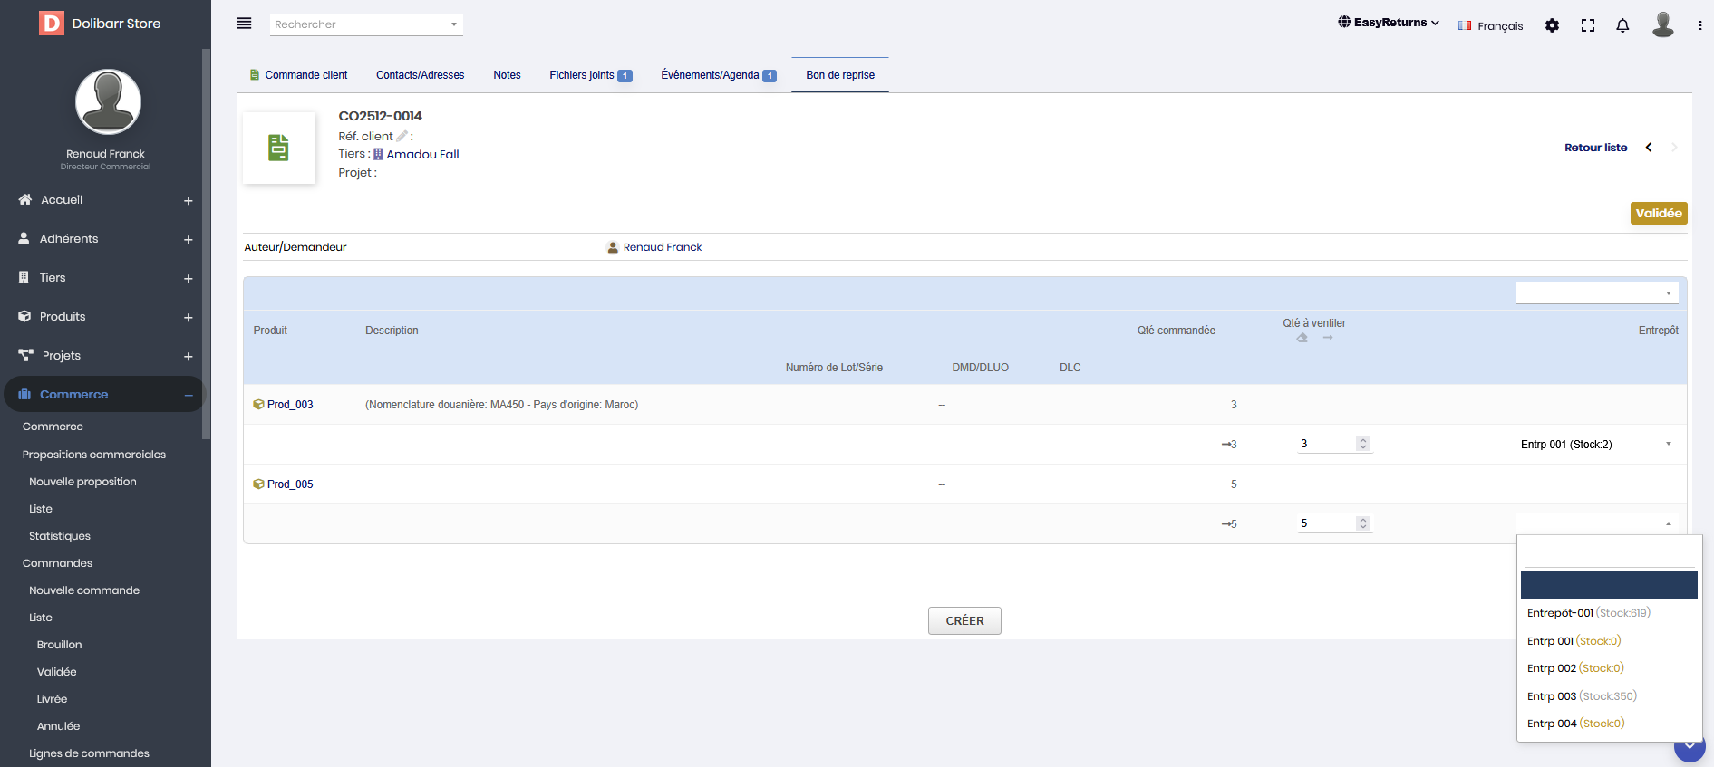Open the notifications bell
The width and height of the screenshot is (1714, 767).
[1622, 25]
